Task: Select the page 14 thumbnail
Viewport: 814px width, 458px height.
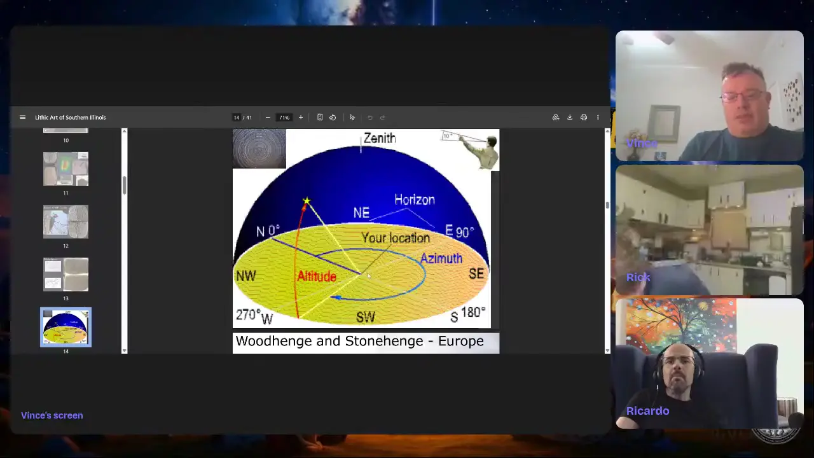Action: [66, 328]
